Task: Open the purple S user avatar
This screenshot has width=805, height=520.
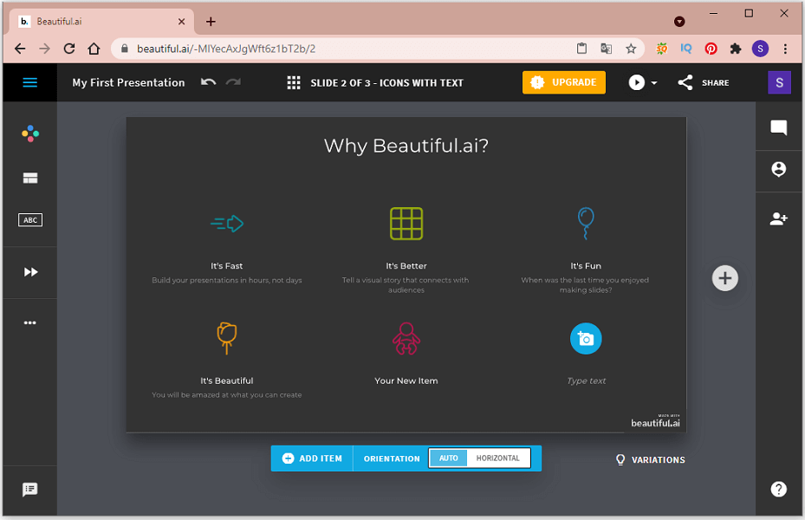Action: (779, 82)
